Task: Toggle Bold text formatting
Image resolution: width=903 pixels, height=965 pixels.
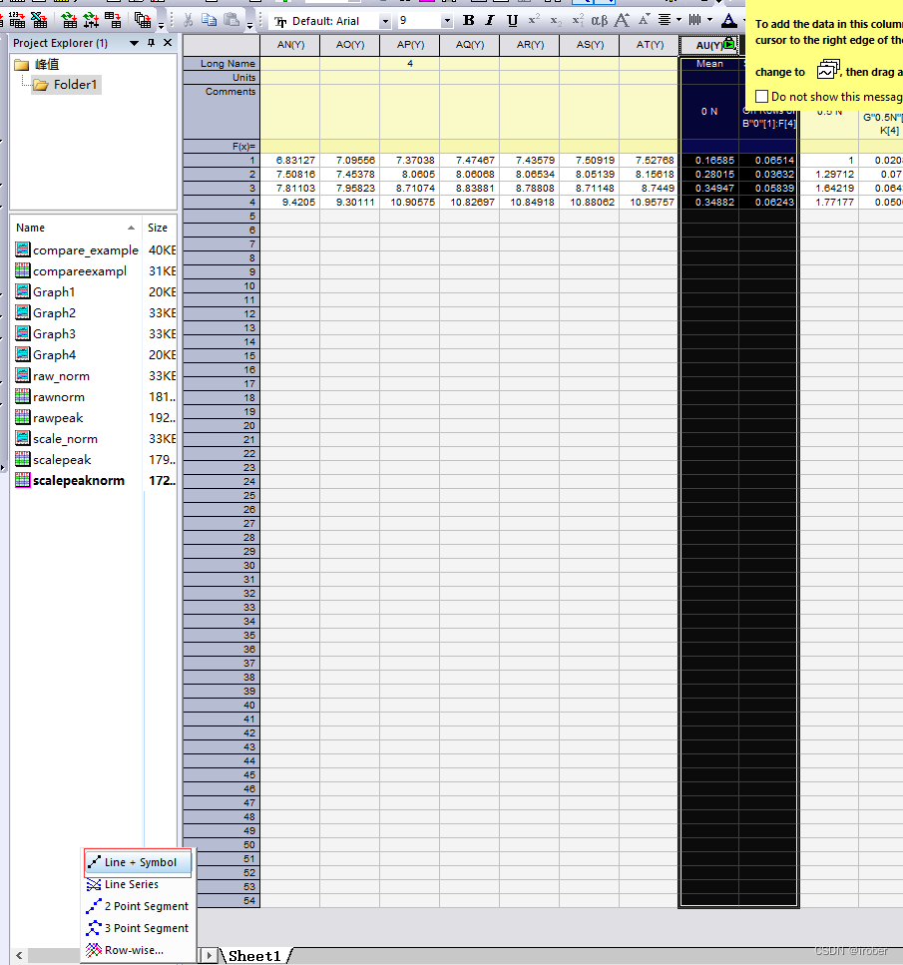Action: click(468, 20)
